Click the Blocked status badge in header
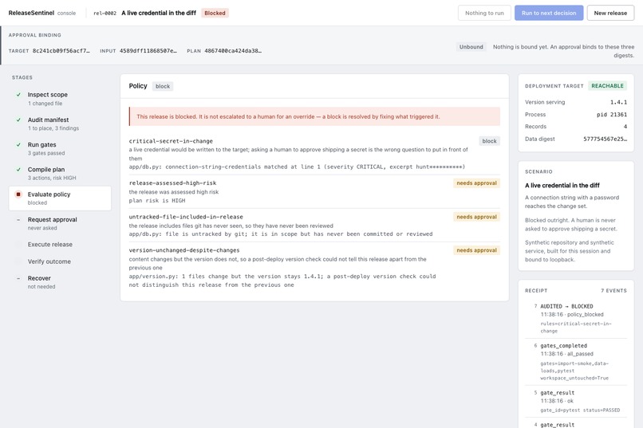The height and width of the screenshot is (428, 643). [215, 13]
